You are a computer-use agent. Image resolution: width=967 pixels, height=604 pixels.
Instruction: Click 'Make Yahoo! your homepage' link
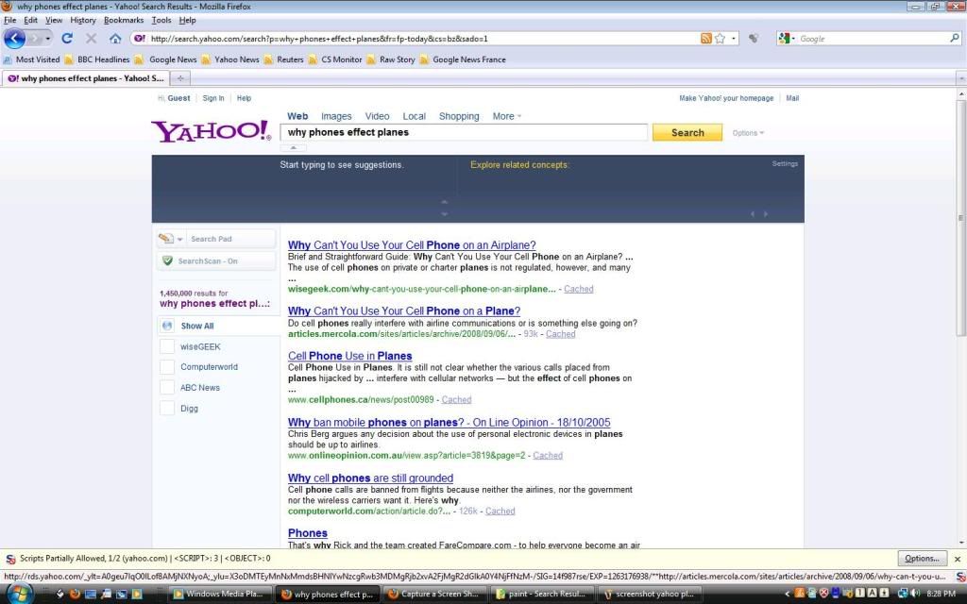pos(726,98)
